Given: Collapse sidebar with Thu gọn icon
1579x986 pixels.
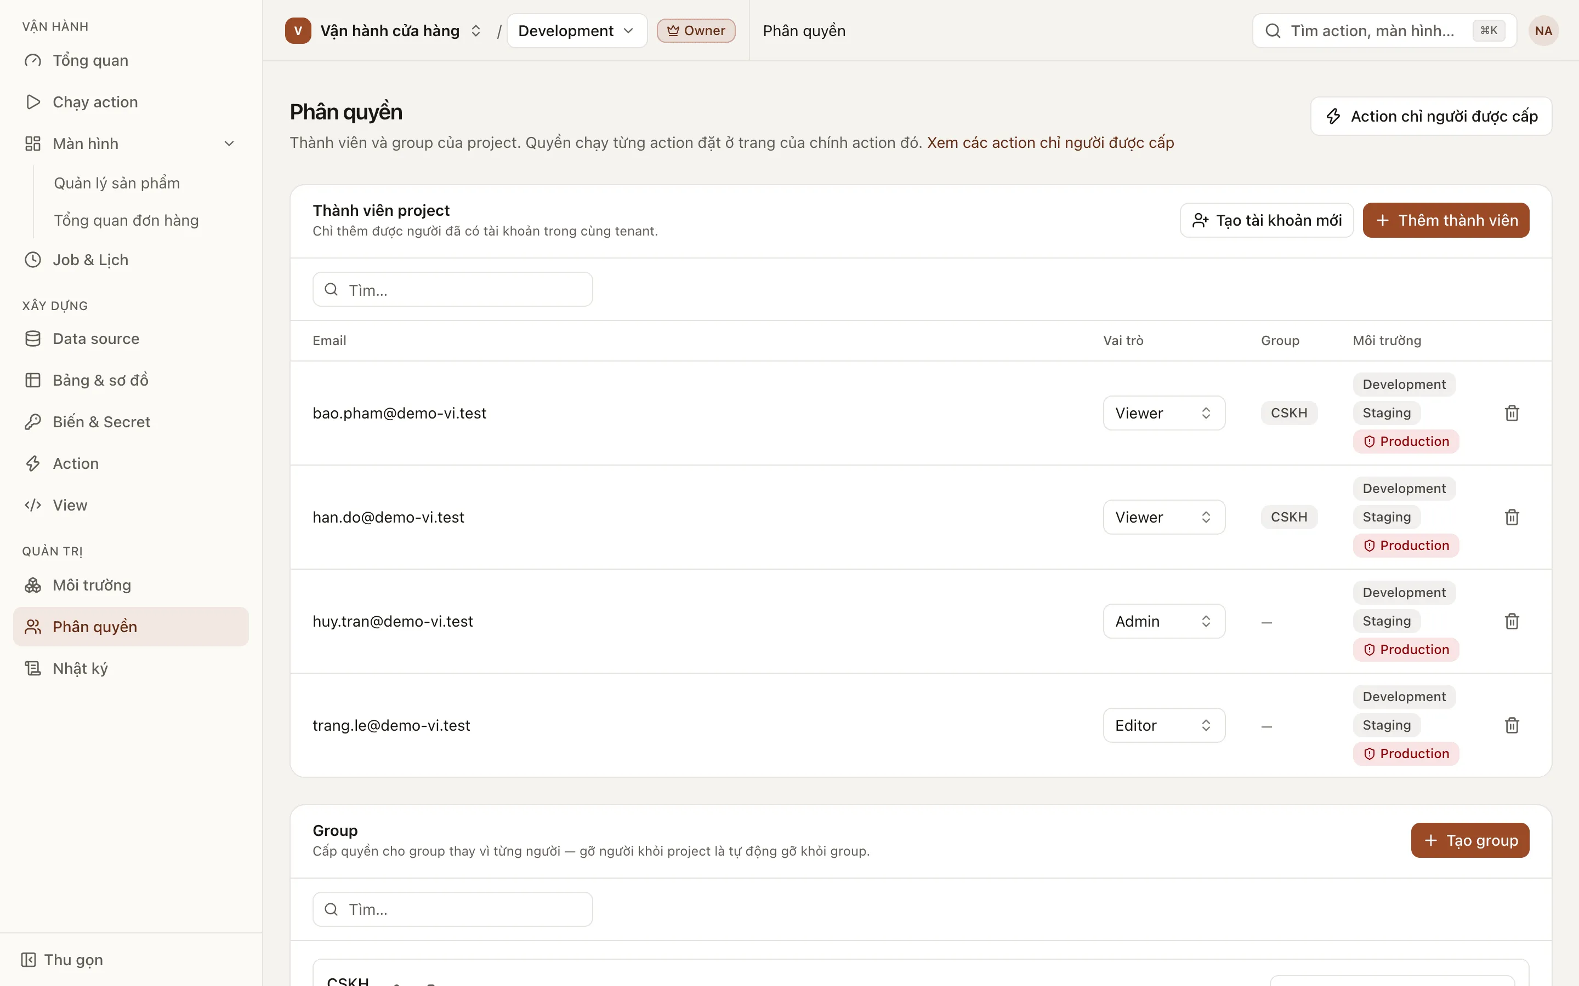Looking at the screenshot, I should point(28,959).
